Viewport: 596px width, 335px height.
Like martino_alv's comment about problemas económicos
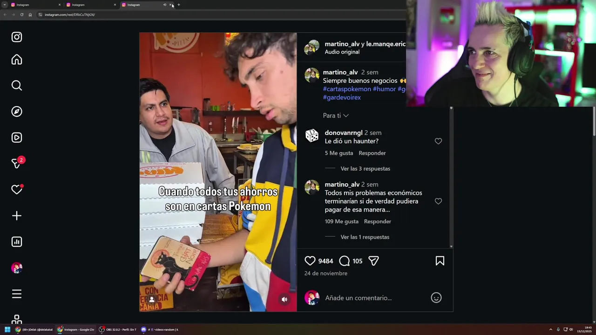tap(438, 201)
